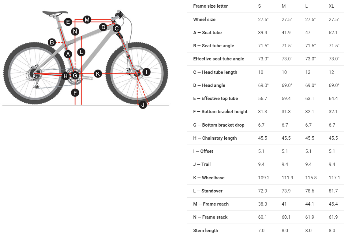Click the H chainstay marker

(65, 76)
